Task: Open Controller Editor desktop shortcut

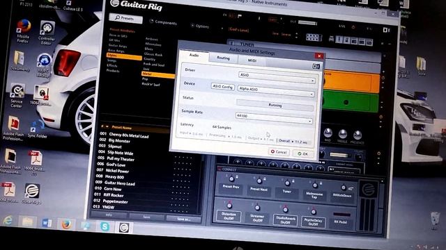Action: tap(47, 33)
